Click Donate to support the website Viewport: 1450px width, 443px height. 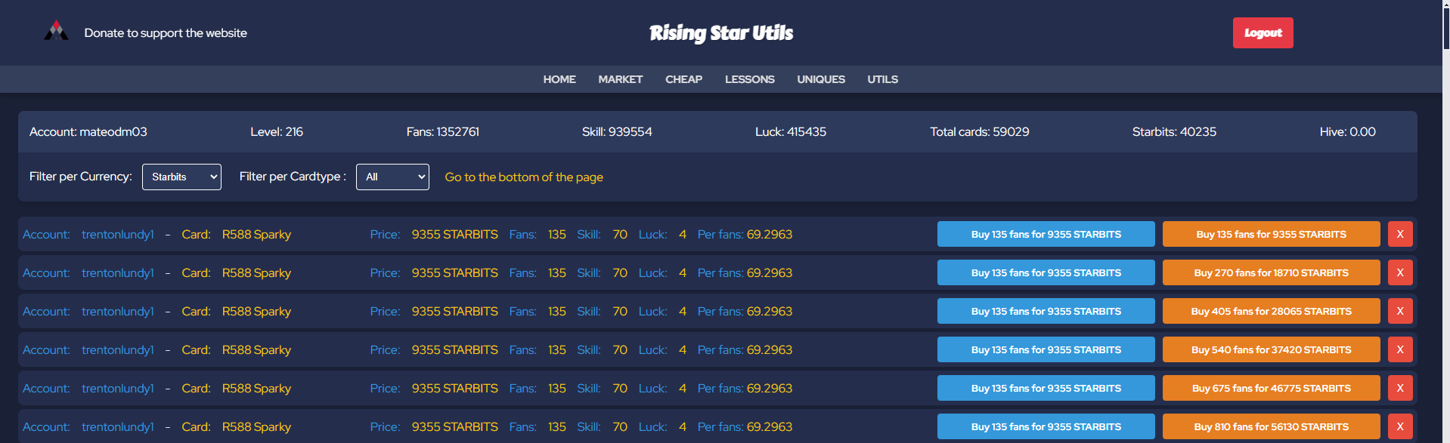pos(166,32)
